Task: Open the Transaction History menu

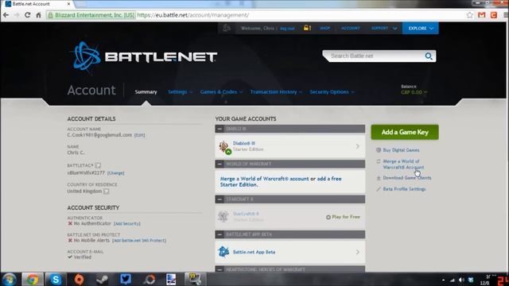Action: click(276, 92)
